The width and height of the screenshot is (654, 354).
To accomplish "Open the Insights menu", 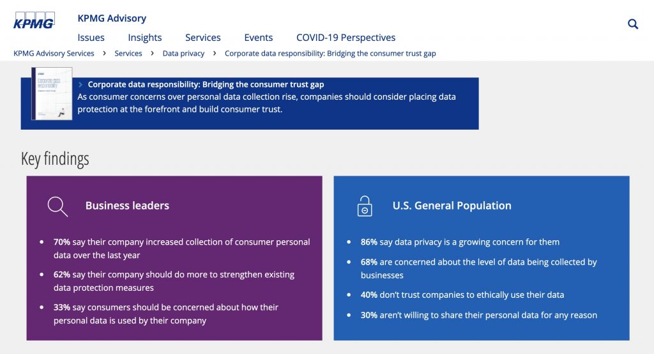I will pos(145,38).
